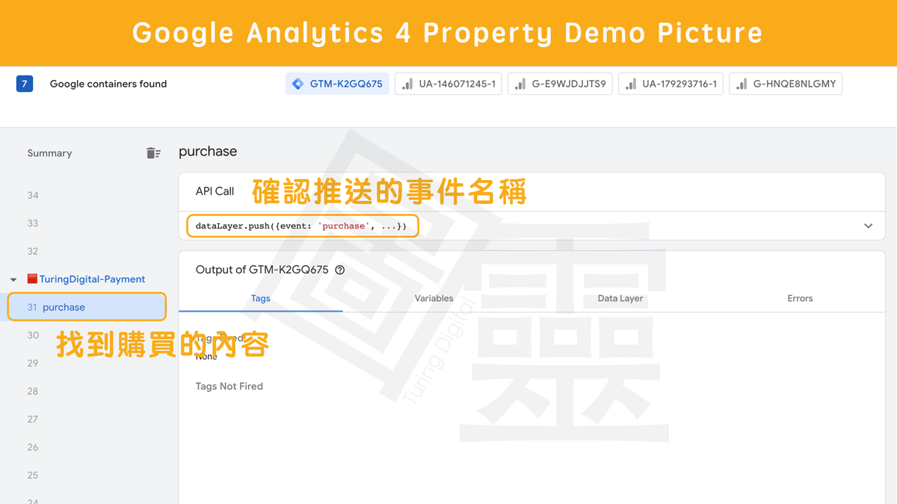Select event 27 in the list

coord(33,419)
